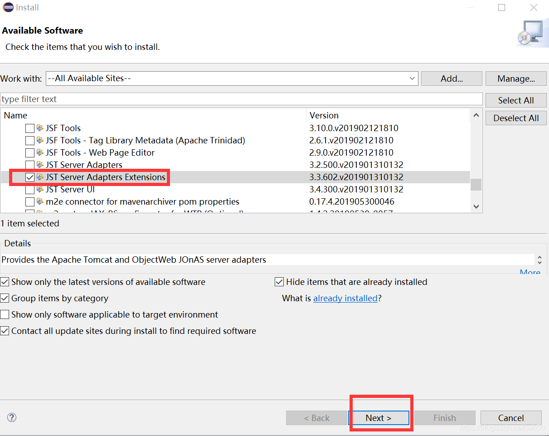Click the Details text spinner arrows
The width and height of the screenshot is (549, 436).
coord(539,260)
